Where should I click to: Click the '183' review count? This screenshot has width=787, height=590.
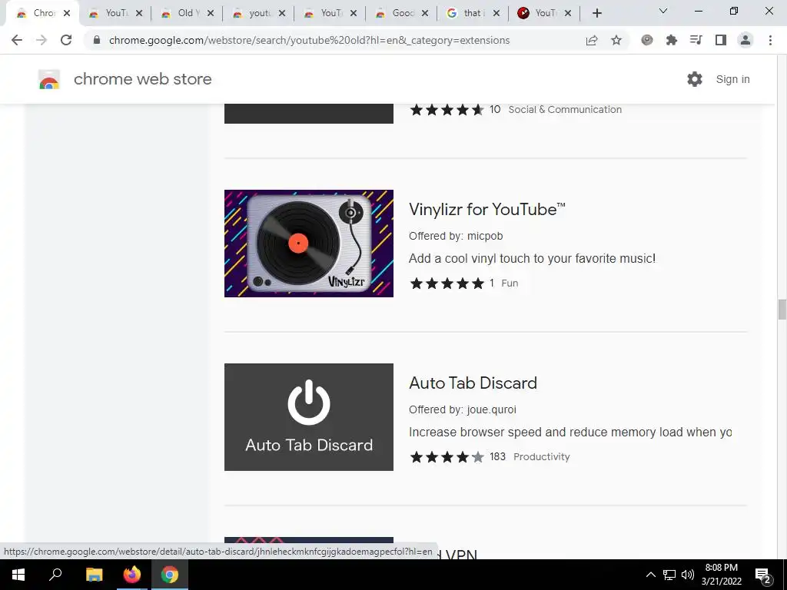[x=497, y=456]
